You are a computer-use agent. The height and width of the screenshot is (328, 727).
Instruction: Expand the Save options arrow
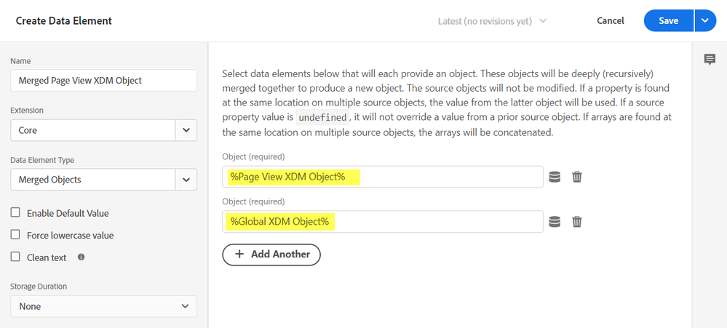click(x=704, y=21)
